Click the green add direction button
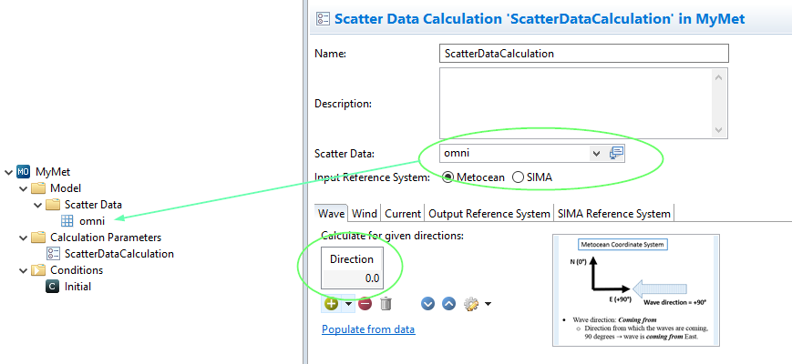This screenshot has height=364, width=792. point(331,304)
